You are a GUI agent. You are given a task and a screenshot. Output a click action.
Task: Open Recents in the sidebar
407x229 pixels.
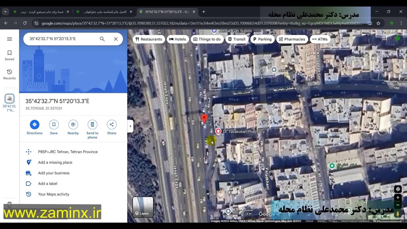10,74
